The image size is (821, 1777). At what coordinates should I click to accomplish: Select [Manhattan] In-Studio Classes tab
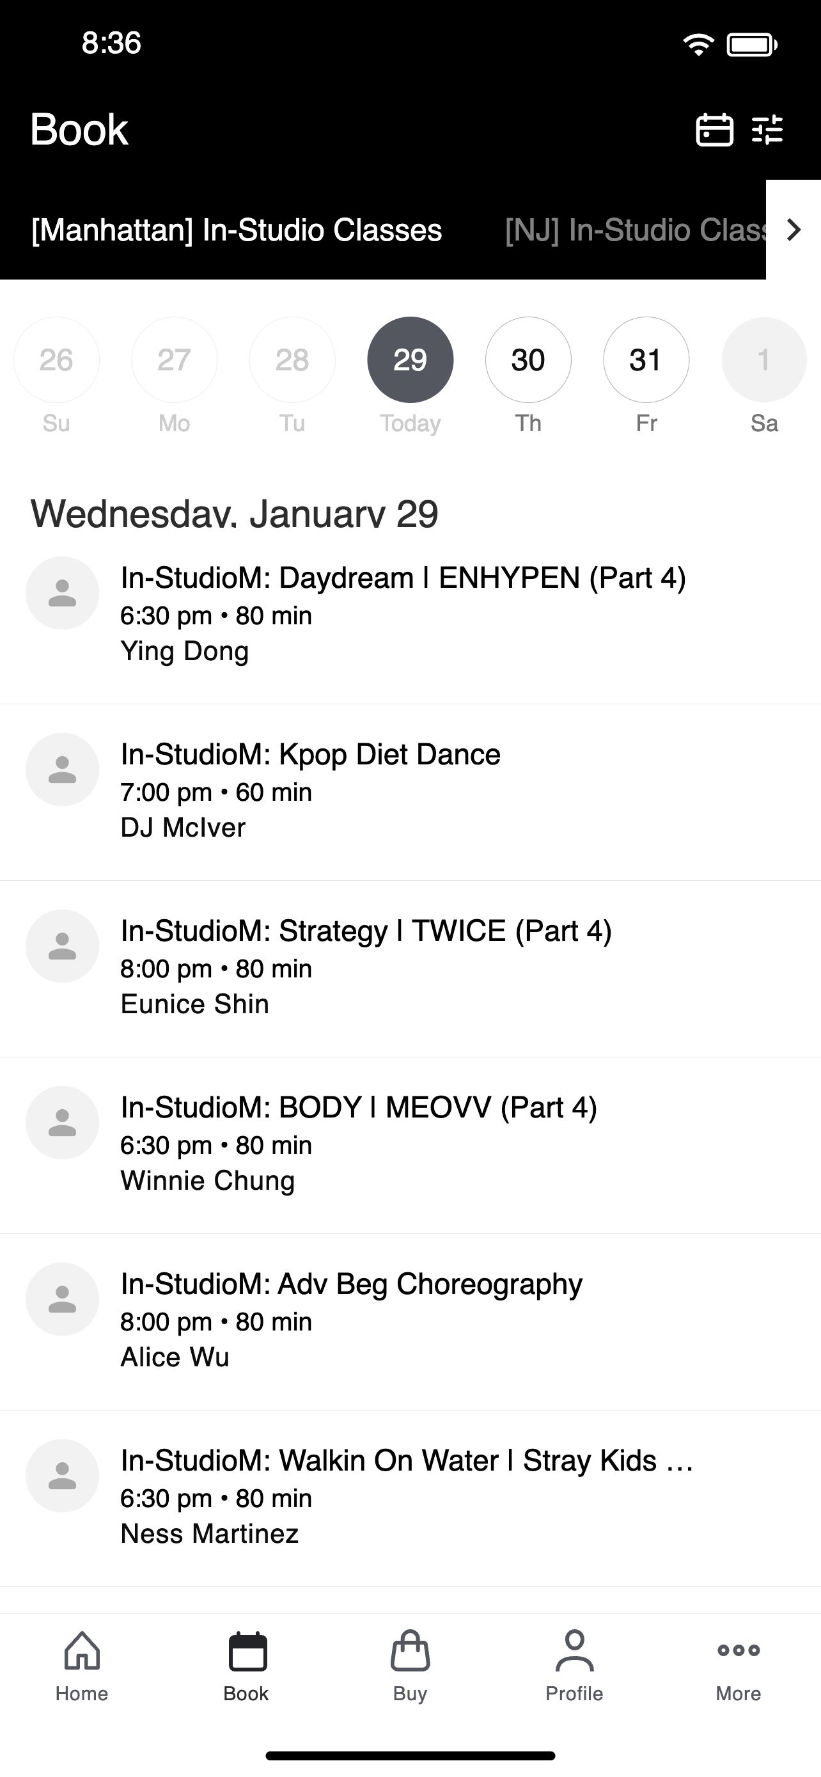click(237, 230)
